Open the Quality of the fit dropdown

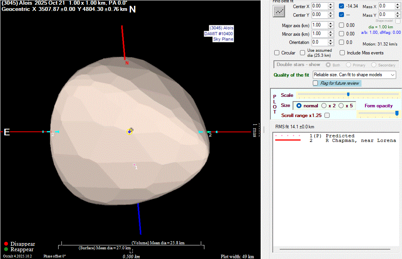pos(392,75)
